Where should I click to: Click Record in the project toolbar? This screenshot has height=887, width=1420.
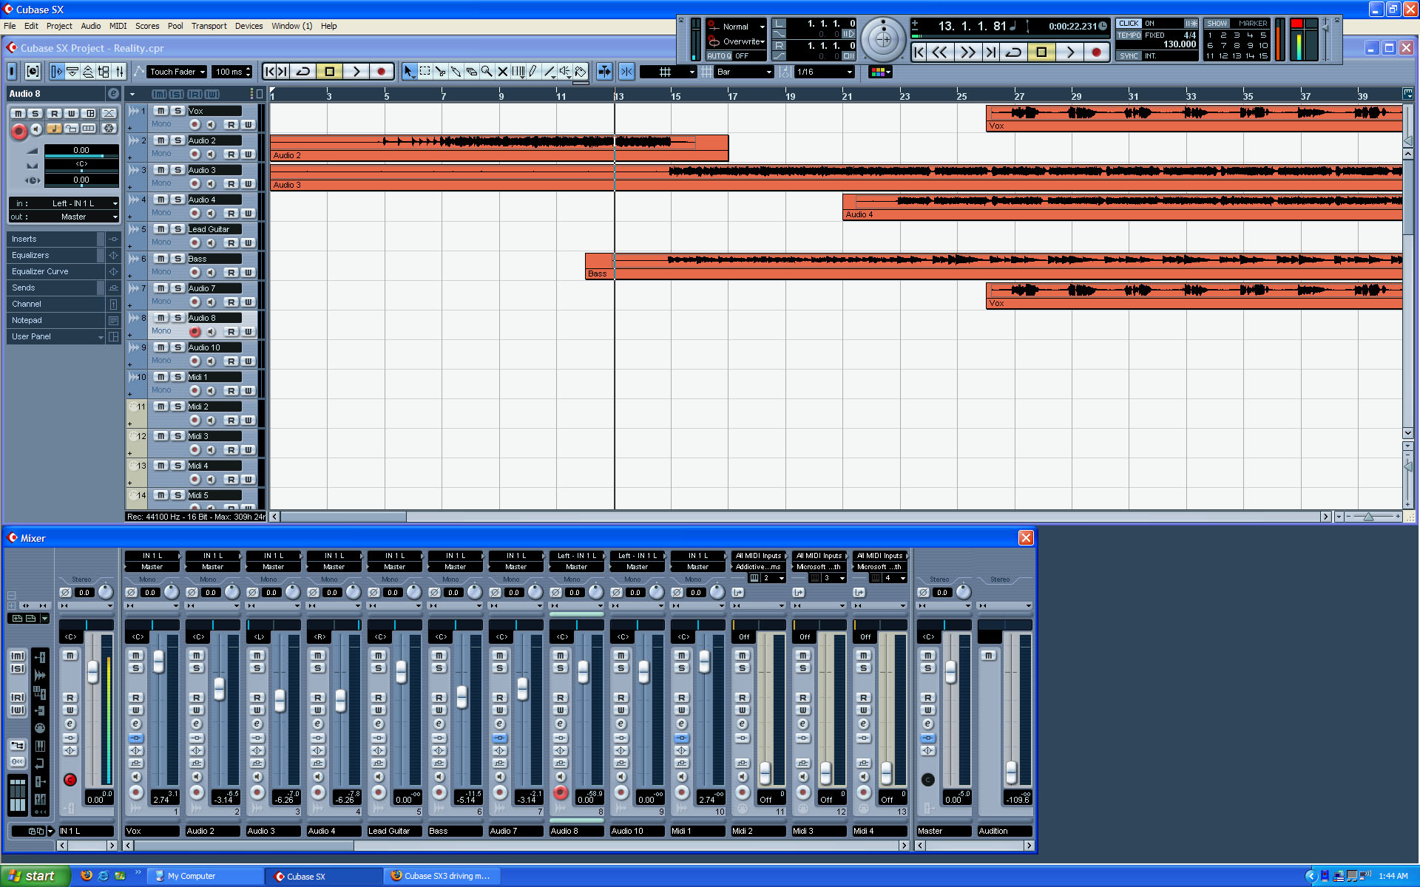(381, 72)
